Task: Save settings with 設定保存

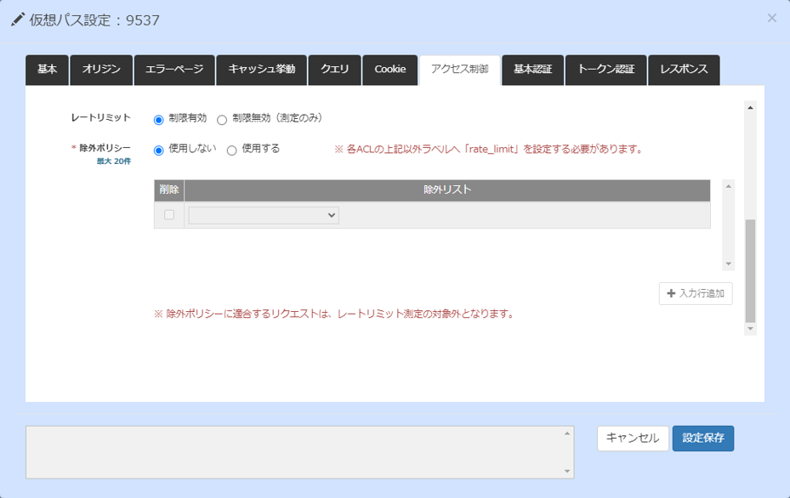Action: coord(703,438)
